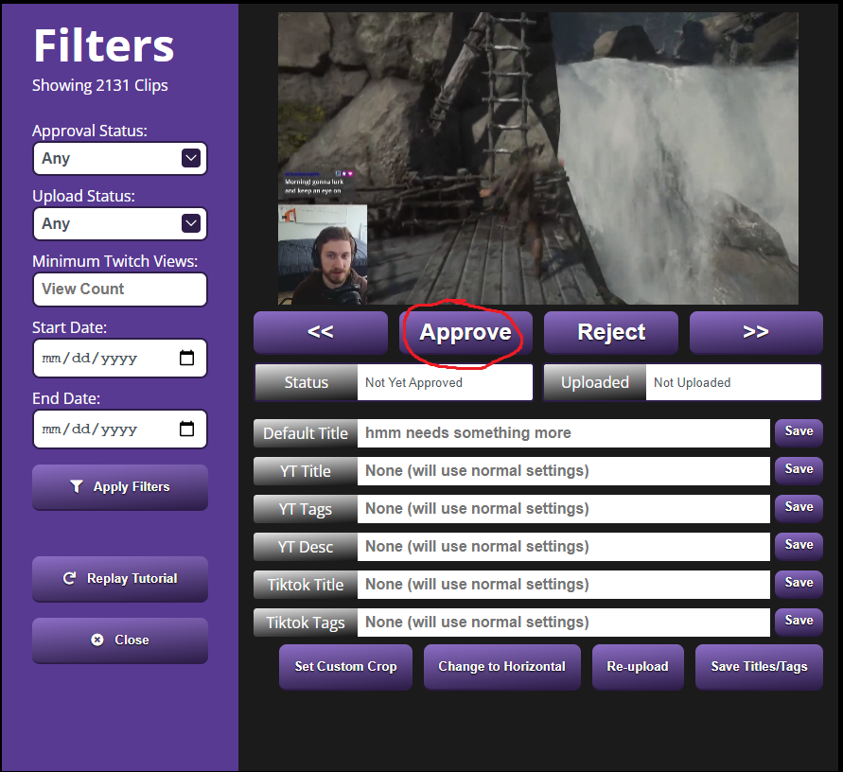Click the 'Default Title' label
The height and width of the screenshot is (772, 843).
pyautogui.click(x=306, y=433)
